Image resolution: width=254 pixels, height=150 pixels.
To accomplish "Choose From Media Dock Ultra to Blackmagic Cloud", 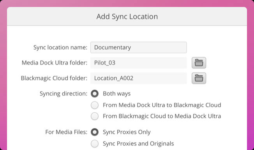I will (x=95, y=105).
